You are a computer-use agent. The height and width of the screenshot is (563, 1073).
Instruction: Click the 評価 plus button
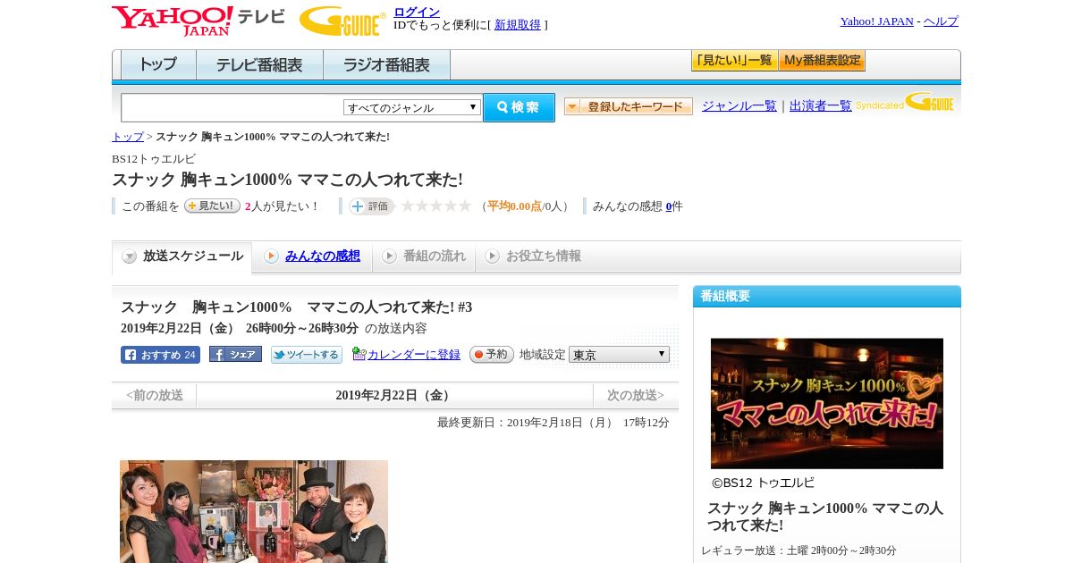click(371, 206)
